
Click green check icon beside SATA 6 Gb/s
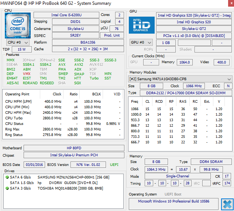(x=7, y=177)
